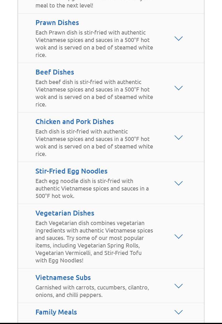Click the Vietnamese Subs garnish description

tap(92, 291)
